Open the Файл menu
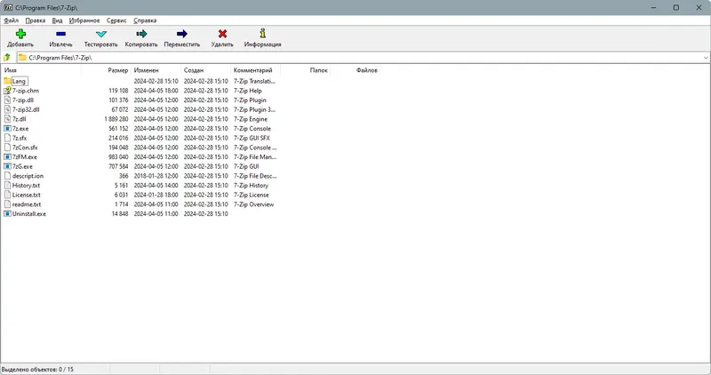This screenshot has width=711, height=375. tap(12, 20)
